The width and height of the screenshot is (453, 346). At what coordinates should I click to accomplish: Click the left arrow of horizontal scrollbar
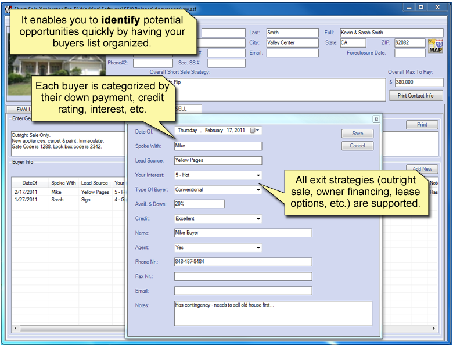tap(16, 329)
